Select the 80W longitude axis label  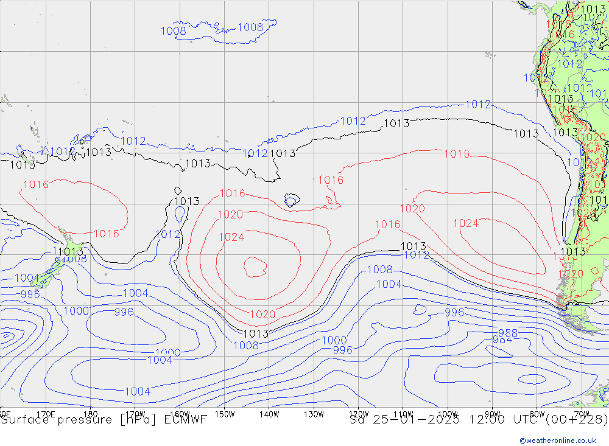point(537,414)
